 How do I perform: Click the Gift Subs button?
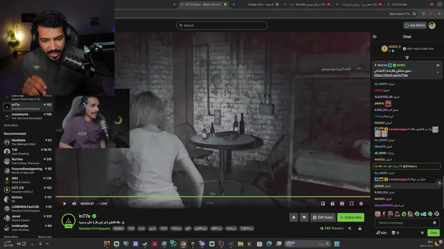click(323, 217)
